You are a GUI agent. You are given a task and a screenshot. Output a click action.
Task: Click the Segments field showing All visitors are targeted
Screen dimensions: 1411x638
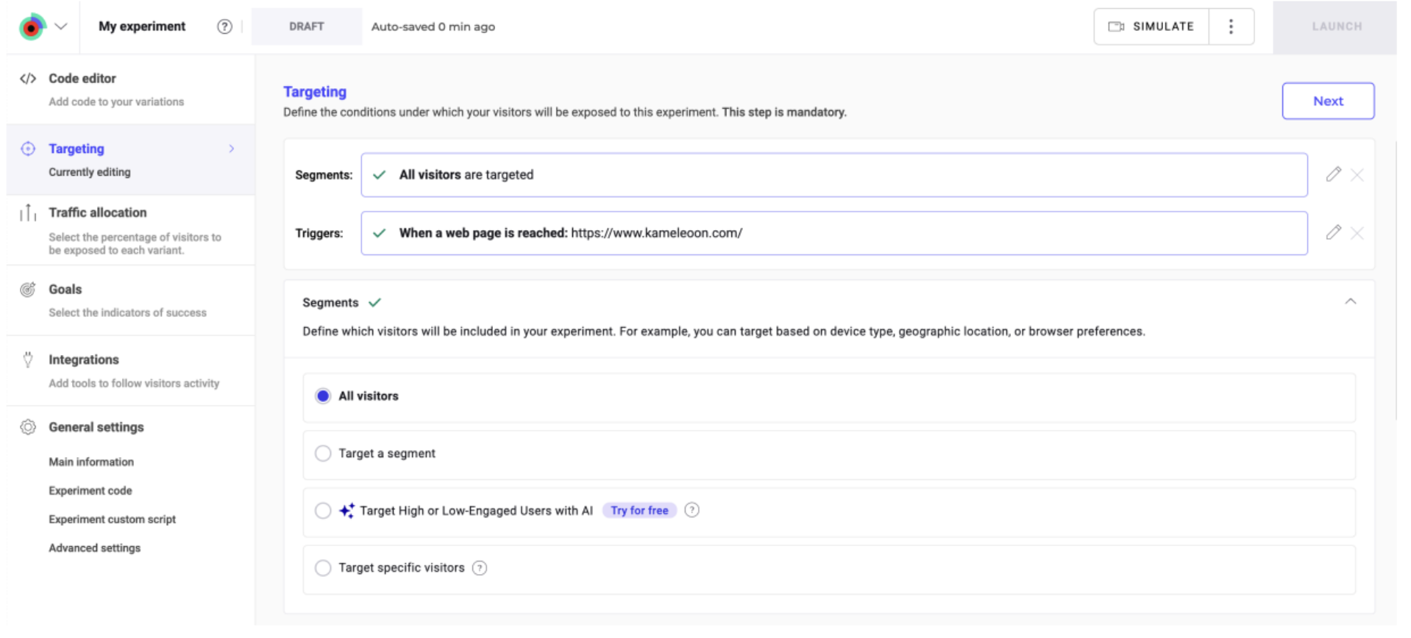[834, 175]
